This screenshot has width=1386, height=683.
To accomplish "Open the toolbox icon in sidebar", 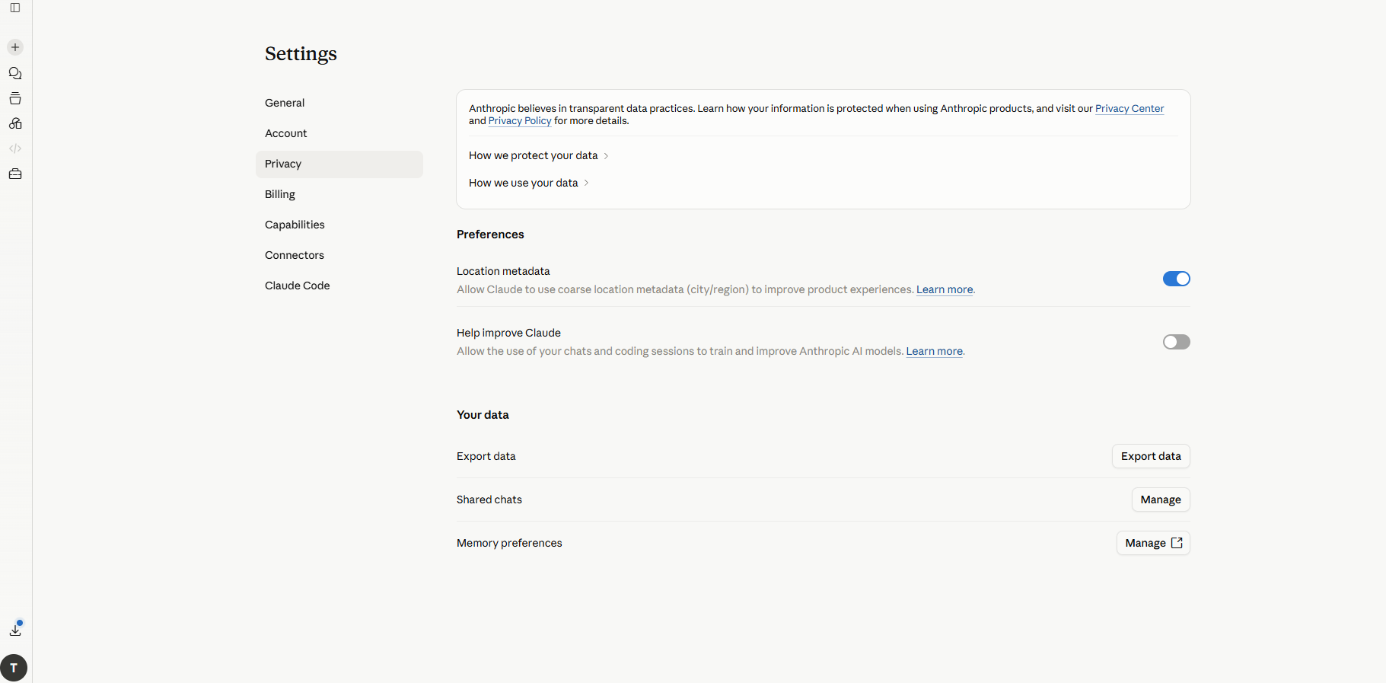I will click(x=15, y=174).
